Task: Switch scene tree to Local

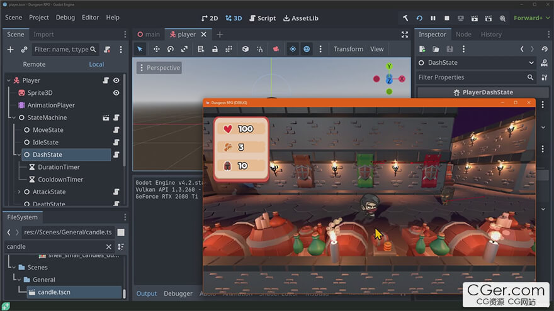Action: pos(96,64)
